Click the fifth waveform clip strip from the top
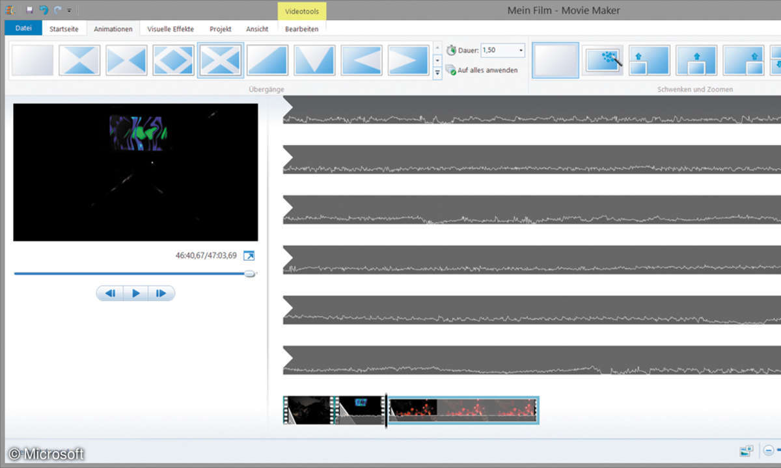Viewport: 781px width, 468px height. tap(532, 310)
